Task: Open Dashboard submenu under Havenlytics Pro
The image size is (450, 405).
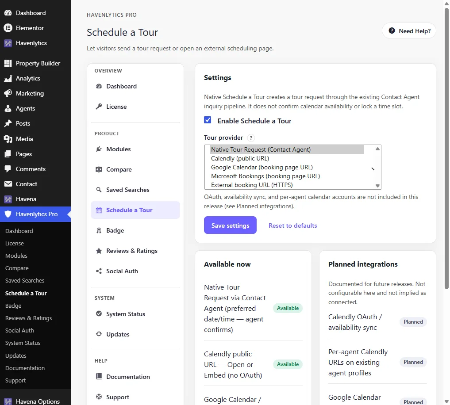Action: click(x=19, y=231)
